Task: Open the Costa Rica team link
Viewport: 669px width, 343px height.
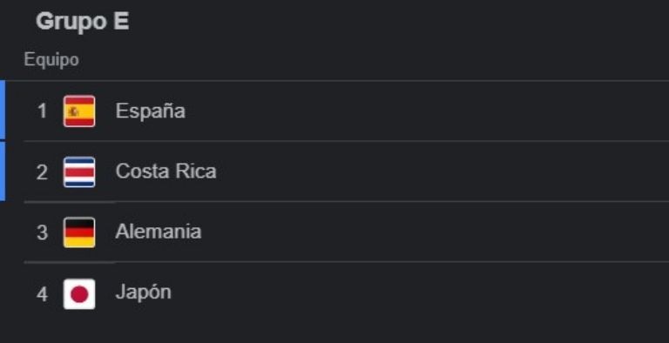Action: (x=166, y=171)
